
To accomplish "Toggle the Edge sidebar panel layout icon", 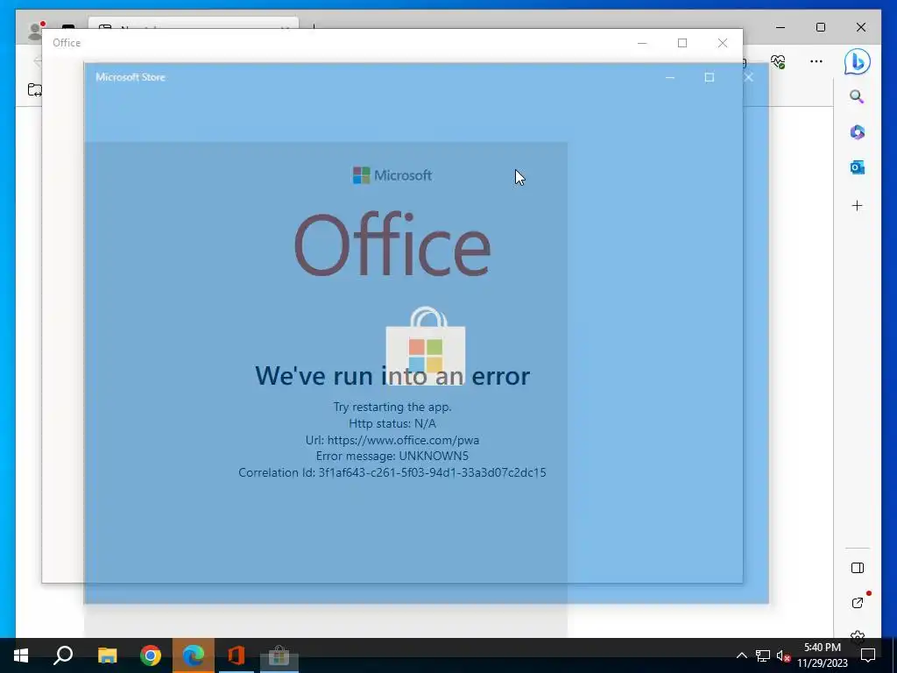I will point(857,568).
